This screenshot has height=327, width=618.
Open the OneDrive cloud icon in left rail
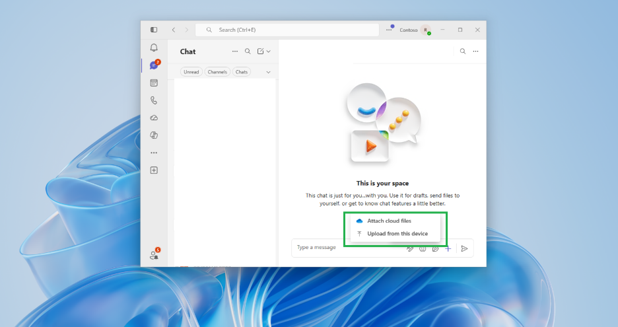coord(154,118)
